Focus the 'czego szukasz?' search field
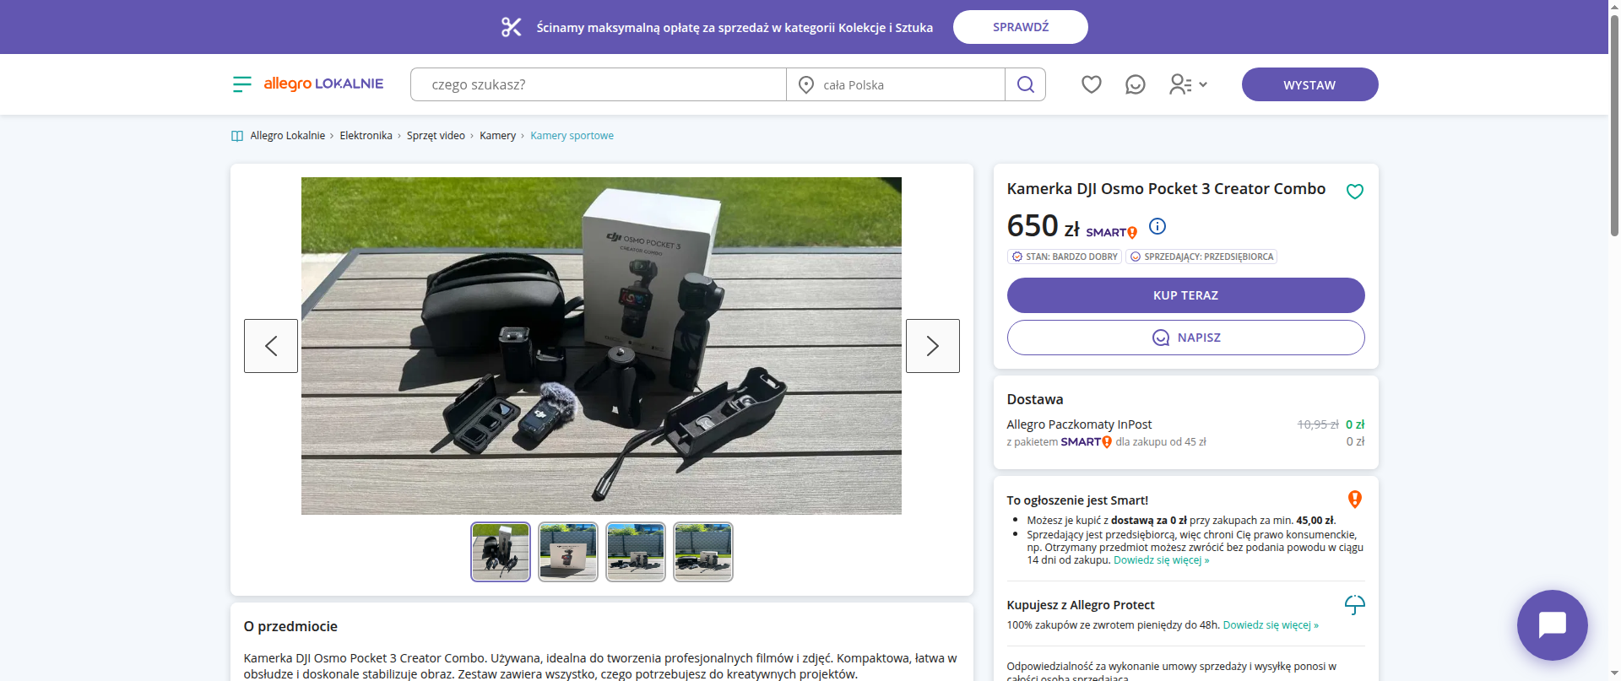This screenshot has height=681, width=1621. pos(599,84)
